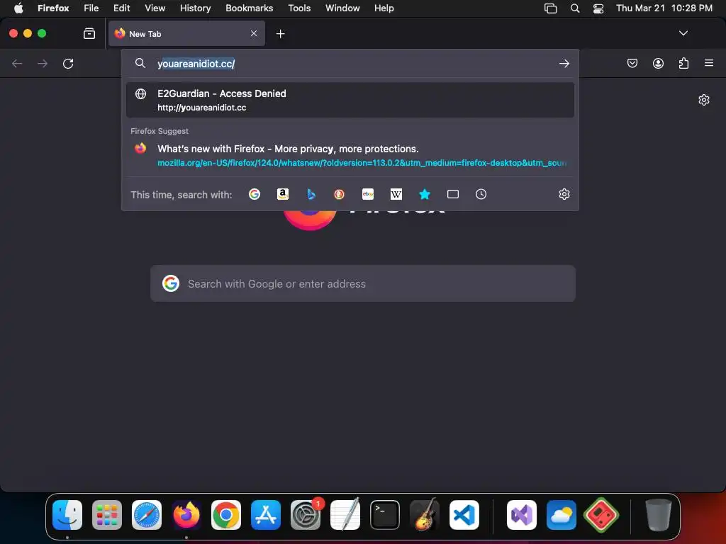Open Weather app from the Dock
Image resolution: width=726 pixels, height=544 pixels.
tap(562, 515)
